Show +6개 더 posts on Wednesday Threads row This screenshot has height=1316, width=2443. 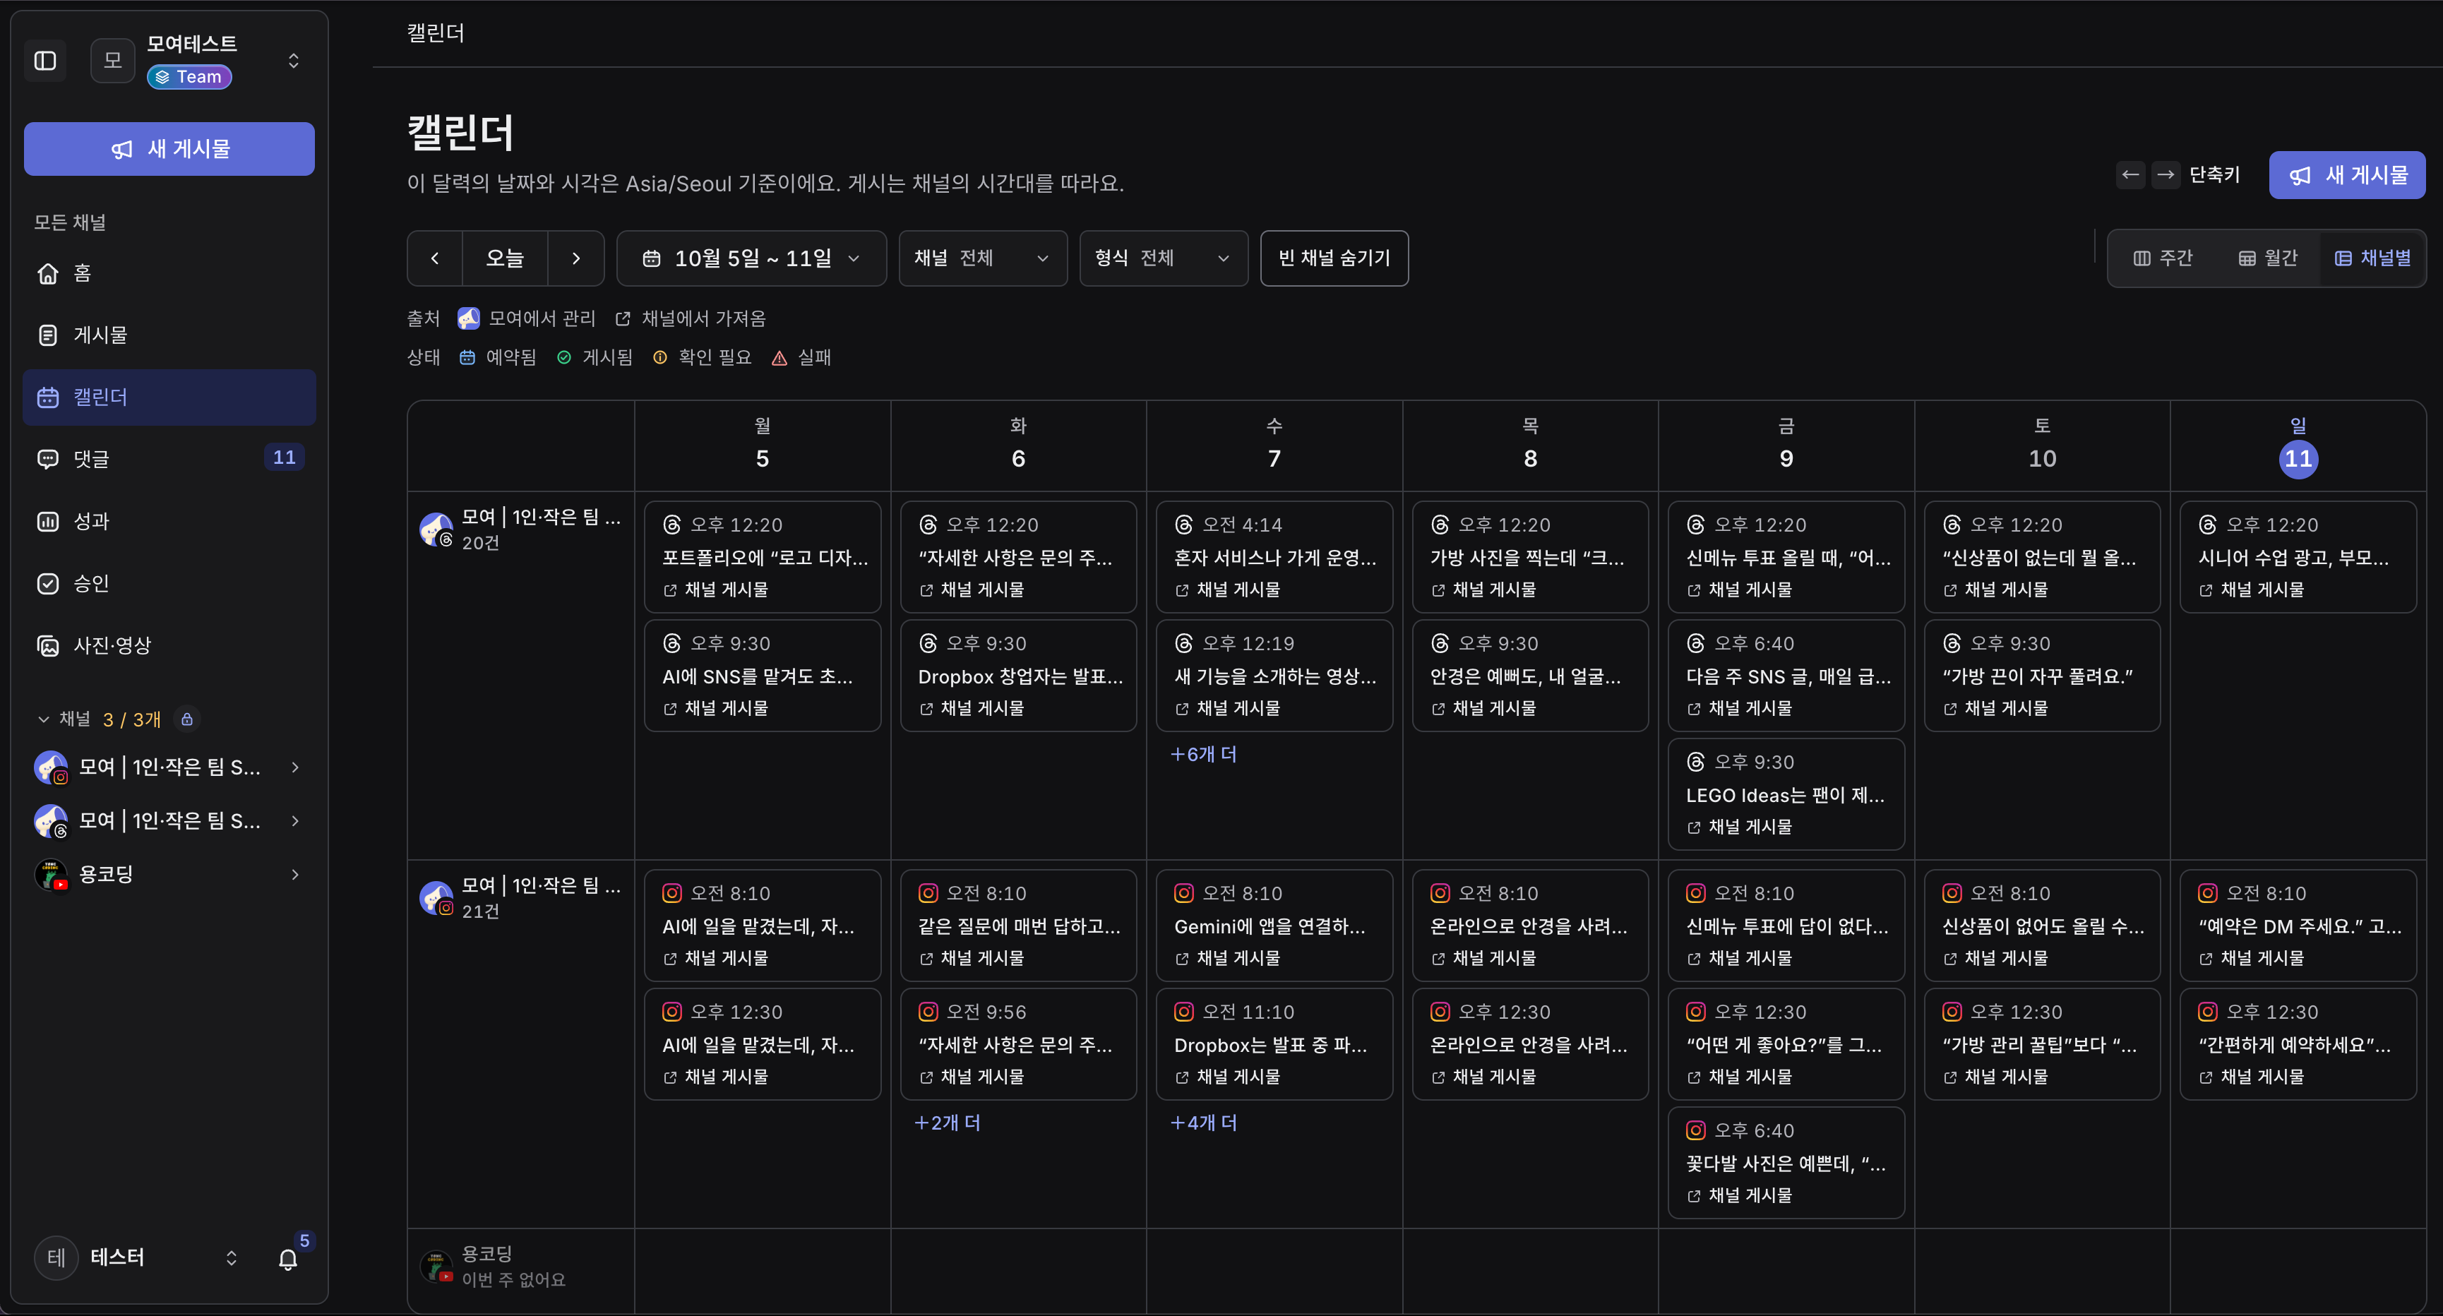coord(1203,755)
